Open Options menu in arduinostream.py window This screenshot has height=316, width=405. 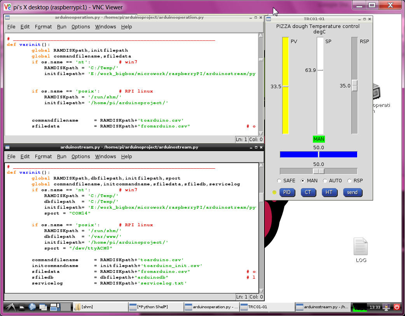point(80,157)
